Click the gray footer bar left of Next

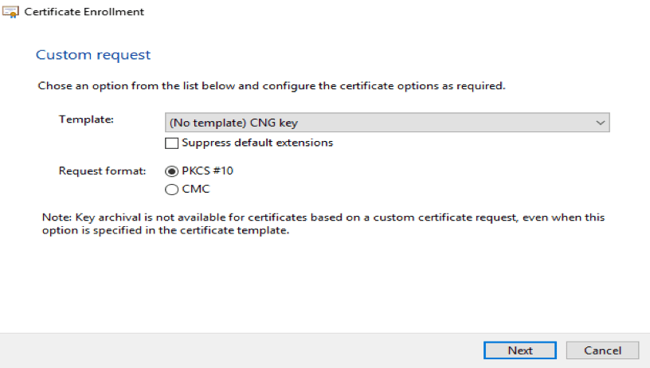point(239,350)
